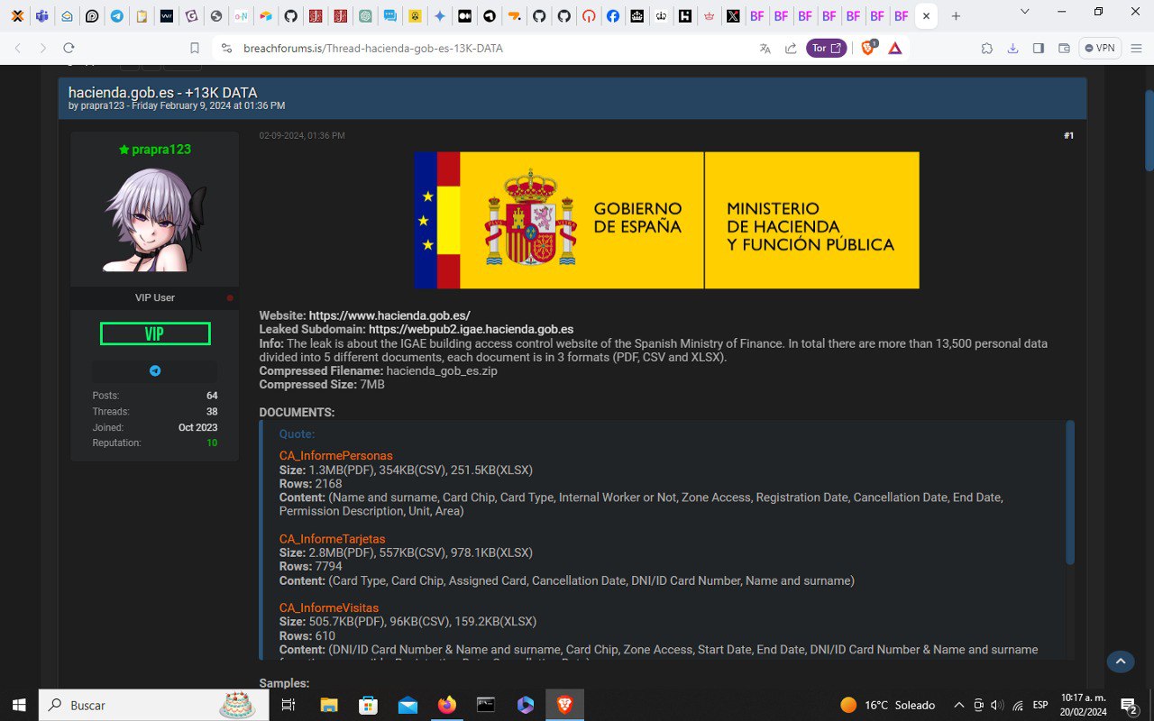Open user's Telegram contact icon
Screen dimensions: 1154x721
click(155, 370)
